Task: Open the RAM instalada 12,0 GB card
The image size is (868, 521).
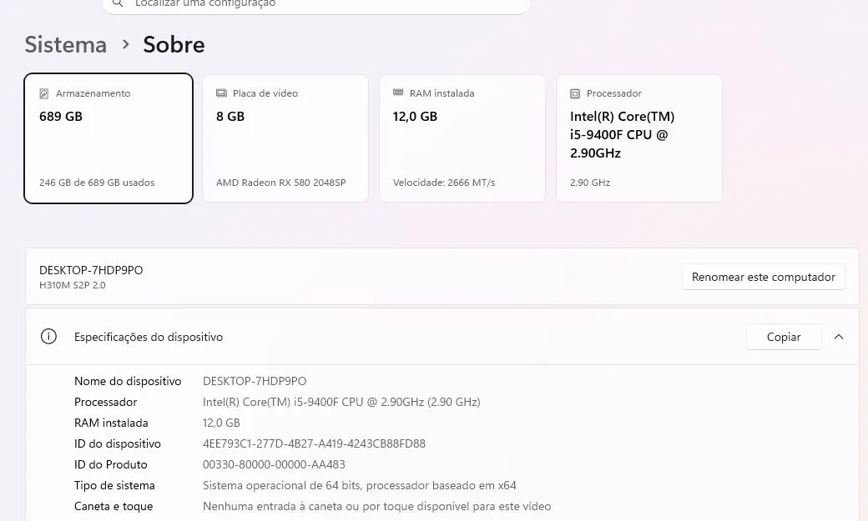Action: [462, 138]
